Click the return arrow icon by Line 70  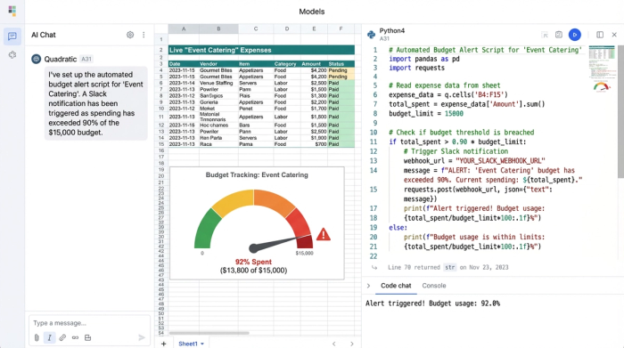tap(374, 267)
